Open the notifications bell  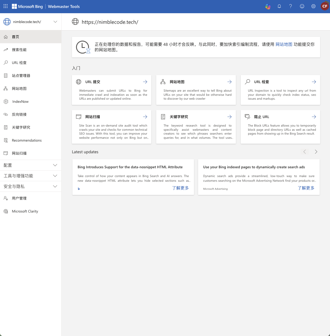tap(279, 6)
